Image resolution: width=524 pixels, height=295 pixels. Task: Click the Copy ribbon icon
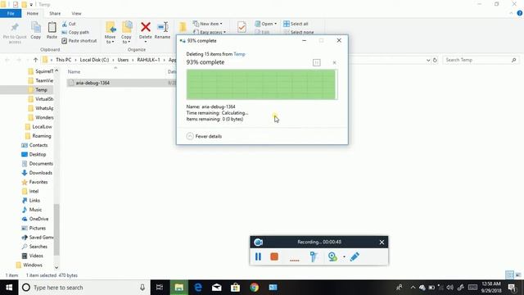point(36,27)
